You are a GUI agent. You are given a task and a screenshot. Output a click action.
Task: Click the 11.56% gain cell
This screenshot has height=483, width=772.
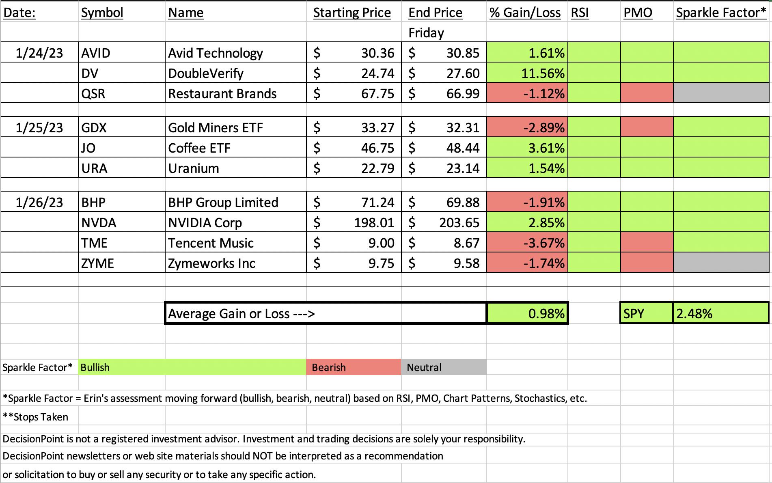[527, 73]
